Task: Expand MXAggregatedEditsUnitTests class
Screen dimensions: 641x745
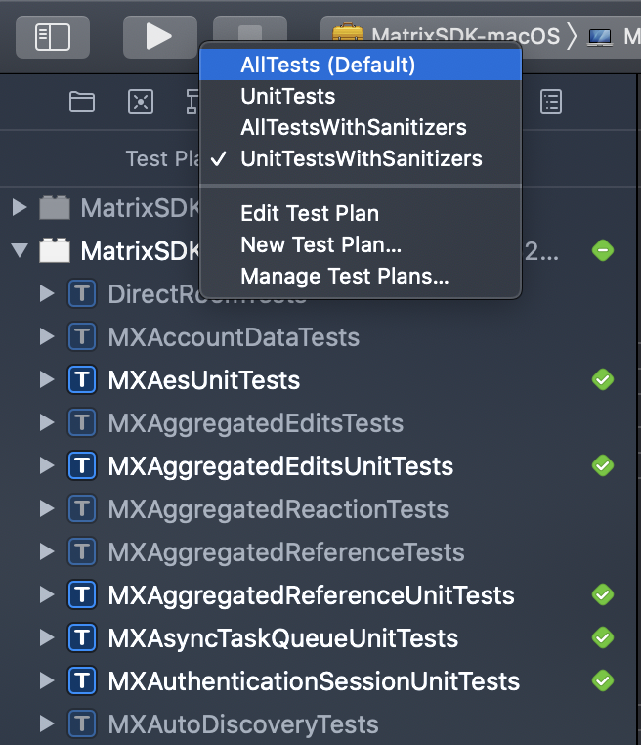Action: point(47,465)
